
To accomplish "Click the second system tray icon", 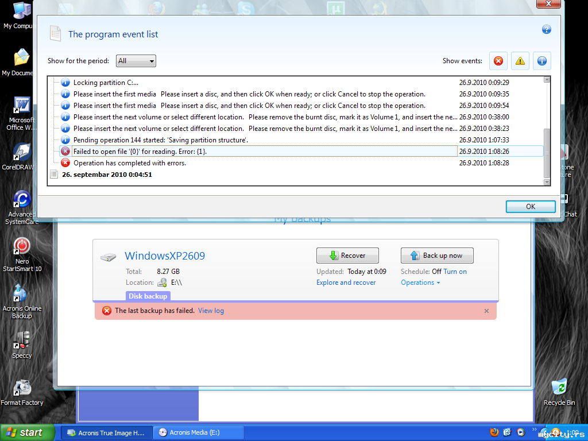I will (x=508, y=432).
